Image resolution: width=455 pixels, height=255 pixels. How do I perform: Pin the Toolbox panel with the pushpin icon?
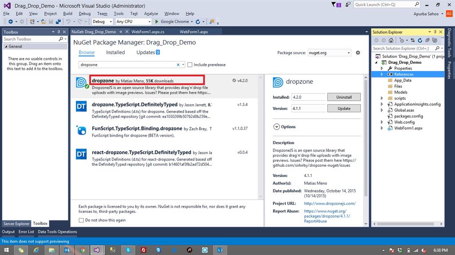point(59,32)
